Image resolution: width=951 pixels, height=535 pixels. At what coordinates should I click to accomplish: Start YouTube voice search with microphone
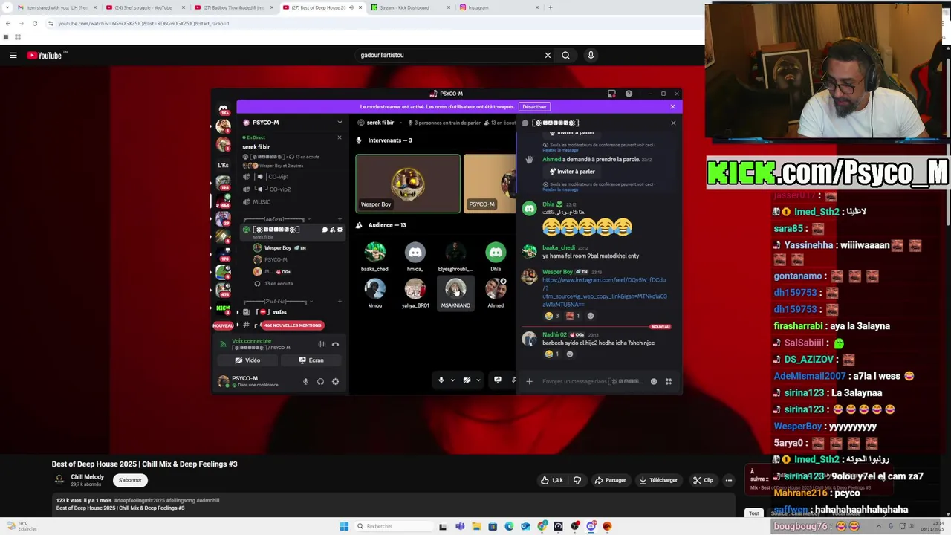point(591,55)
